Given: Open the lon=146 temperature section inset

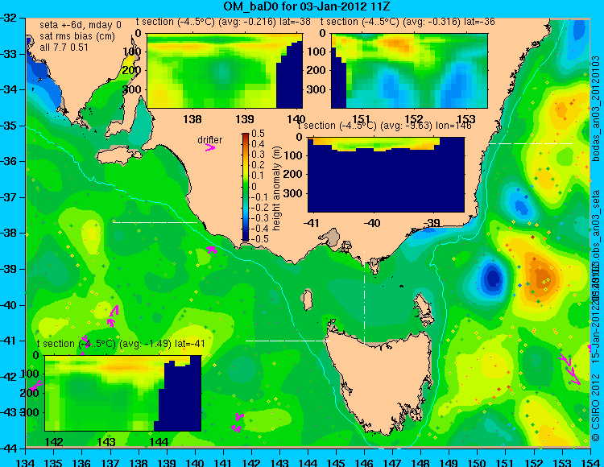Looking at the screenshot, I should pyautogui.click(x=386, y=175).
